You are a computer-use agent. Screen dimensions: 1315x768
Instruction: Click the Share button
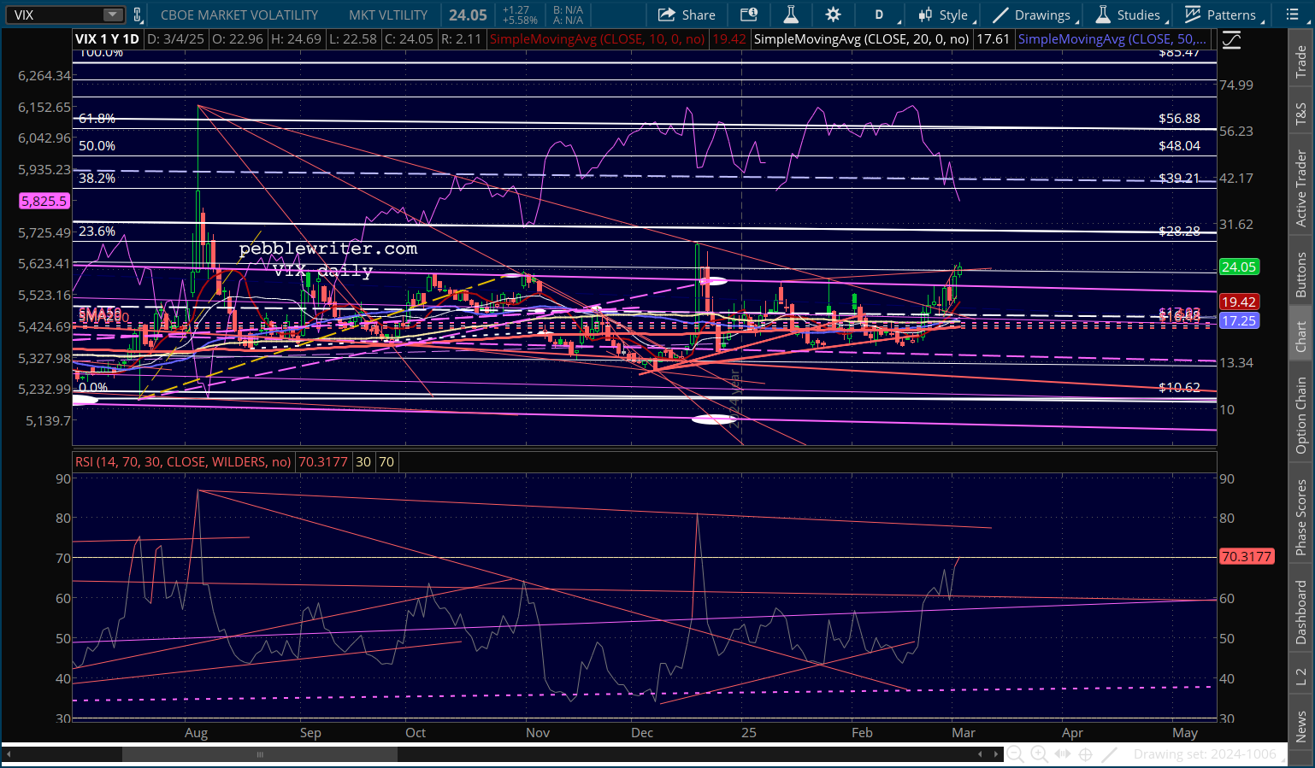pos(687,15)
